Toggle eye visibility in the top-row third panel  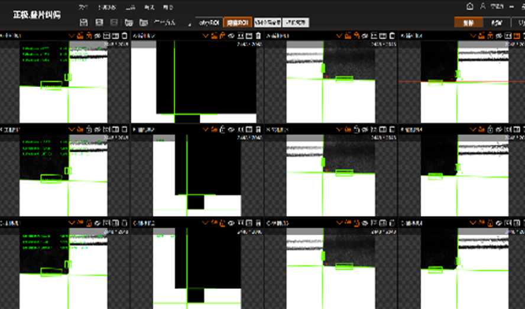[x=365, y=36]
